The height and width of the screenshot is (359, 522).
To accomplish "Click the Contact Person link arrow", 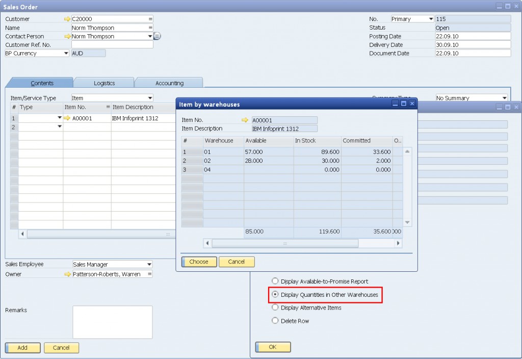I will click(x=67, y=37).
